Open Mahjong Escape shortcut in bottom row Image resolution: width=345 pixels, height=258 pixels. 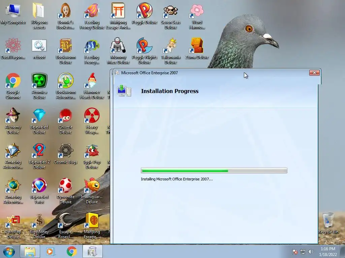(92, 226)
